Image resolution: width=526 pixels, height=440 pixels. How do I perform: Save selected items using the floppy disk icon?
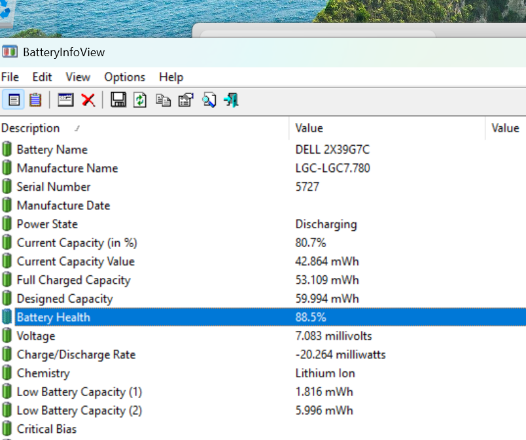click(118, 100)
